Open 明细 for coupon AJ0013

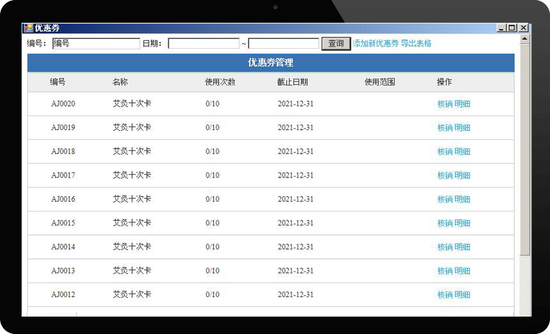click(462, 271)
